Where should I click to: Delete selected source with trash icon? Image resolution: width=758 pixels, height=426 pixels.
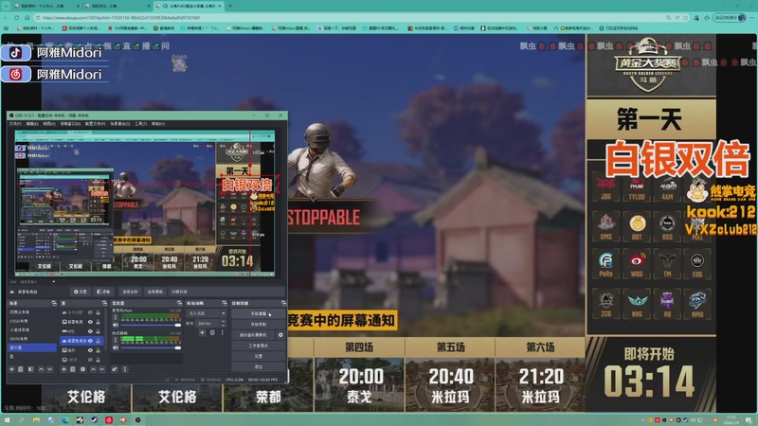[x=73, y=369]
